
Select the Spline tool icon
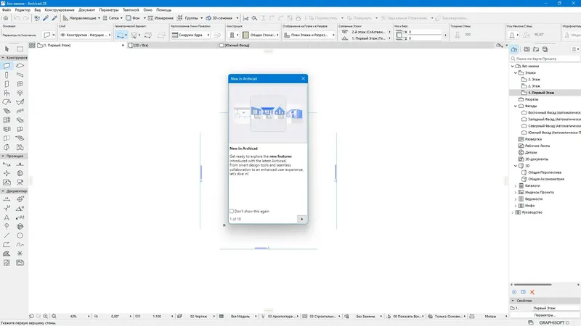[x=20, y=245]
